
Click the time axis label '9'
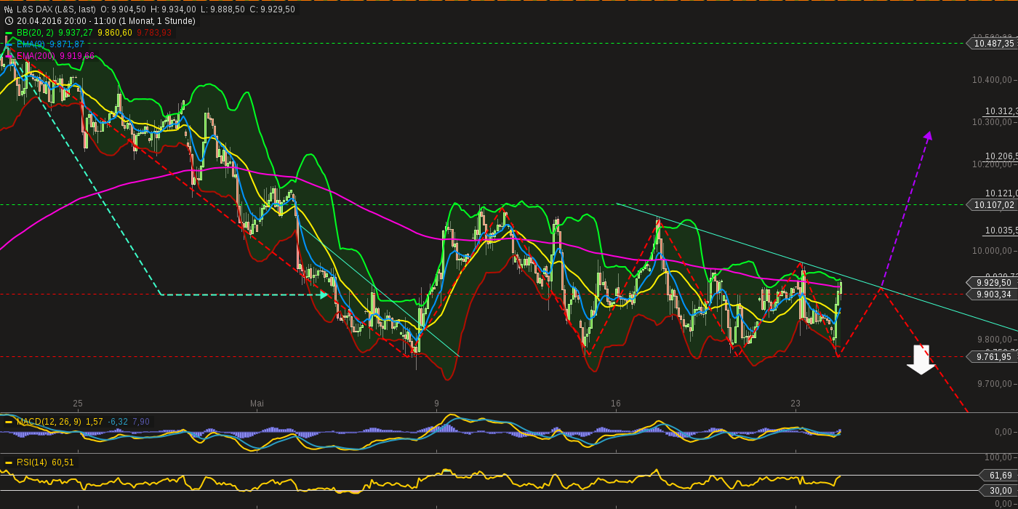coord(436,404)
